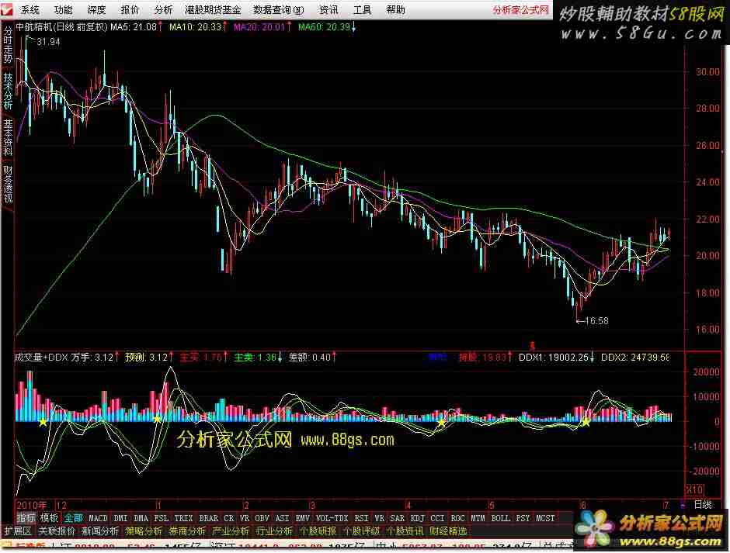Click the 31.94 high price label
This screenshot has width=730, height=553.
[x=48, y=42]
